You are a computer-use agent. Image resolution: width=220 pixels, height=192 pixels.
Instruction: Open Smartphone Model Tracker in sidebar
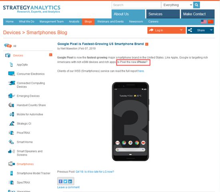pos(34,173)
